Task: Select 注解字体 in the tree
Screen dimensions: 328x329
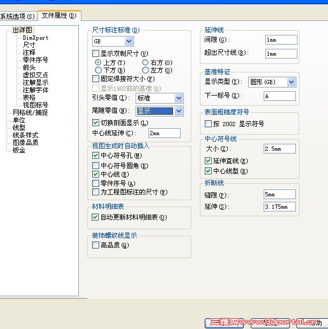Action: click(x=35, y=90)
